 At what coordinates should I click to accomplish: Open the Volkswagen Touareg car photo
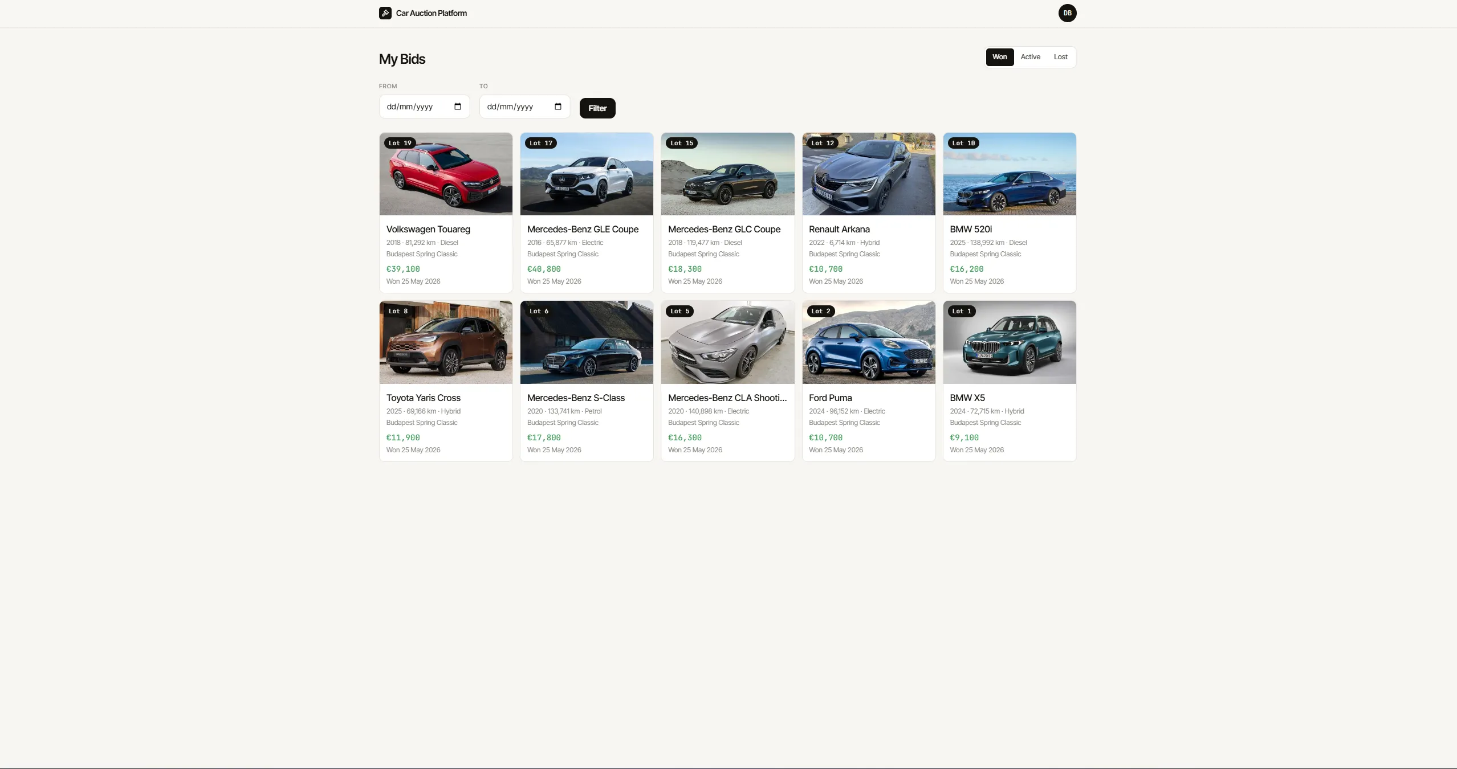(x=446, y=174)
